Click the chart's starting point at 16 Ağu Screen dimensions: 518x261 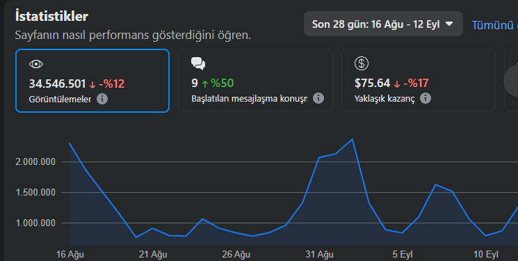click(x=70, y=143)
